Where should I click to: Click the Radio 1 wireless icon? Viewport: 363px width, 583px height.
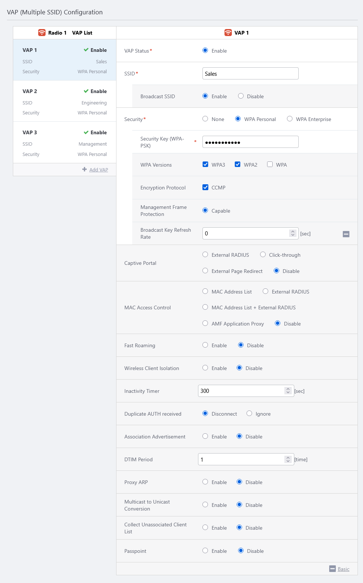42,33
